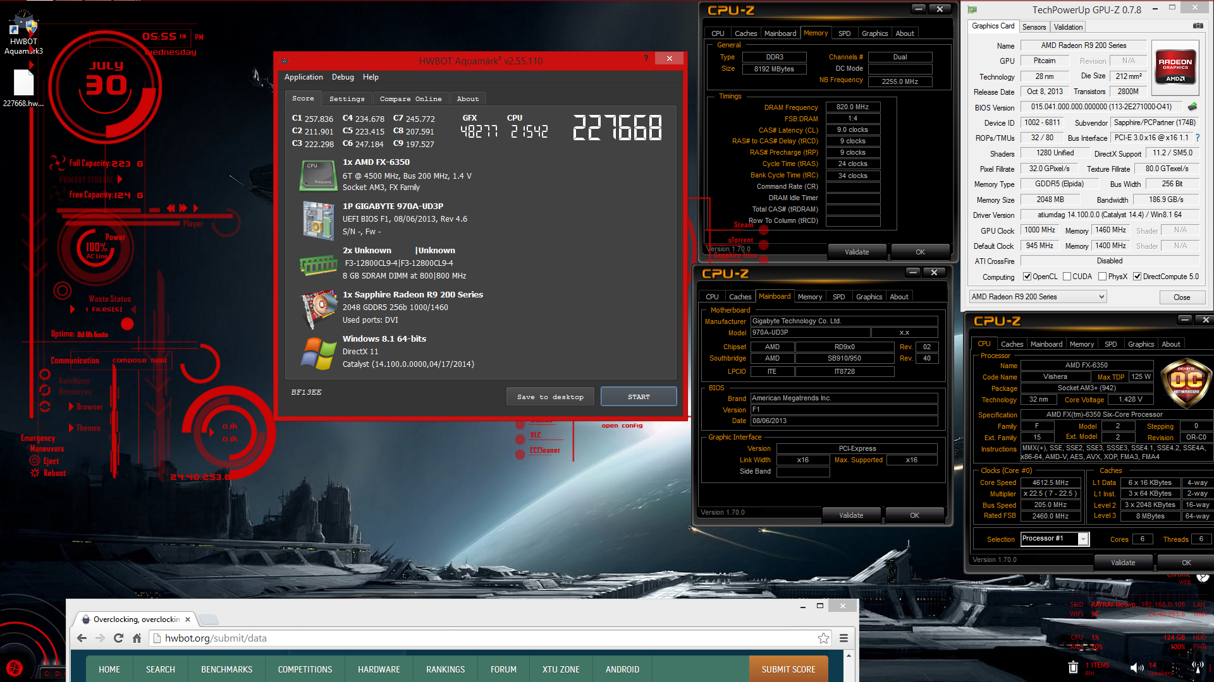Click the GPU-Z BIOS save chip icon

click(x=1193, y=107)
